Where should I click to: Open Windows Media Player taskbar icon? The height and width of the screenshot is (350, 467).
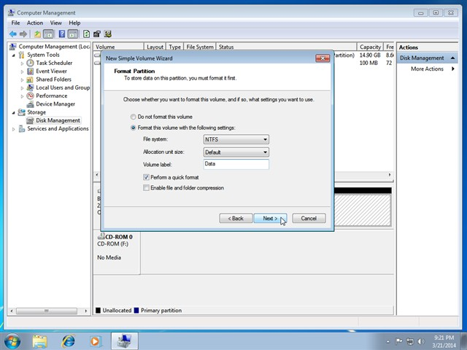96,341
